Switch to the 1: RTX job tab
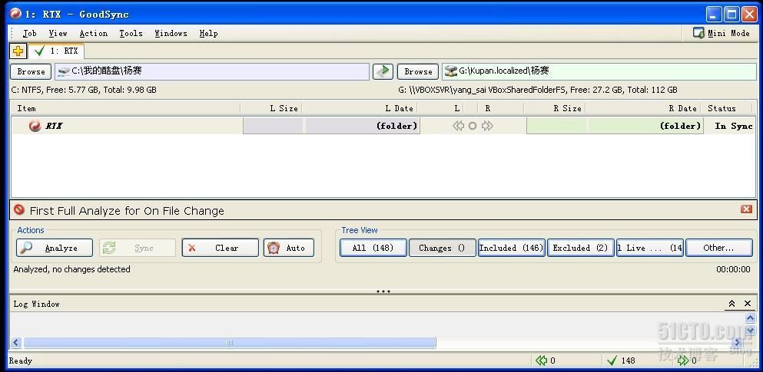The height and width of the screenshot is (372, 763). (x=56, y=51)
